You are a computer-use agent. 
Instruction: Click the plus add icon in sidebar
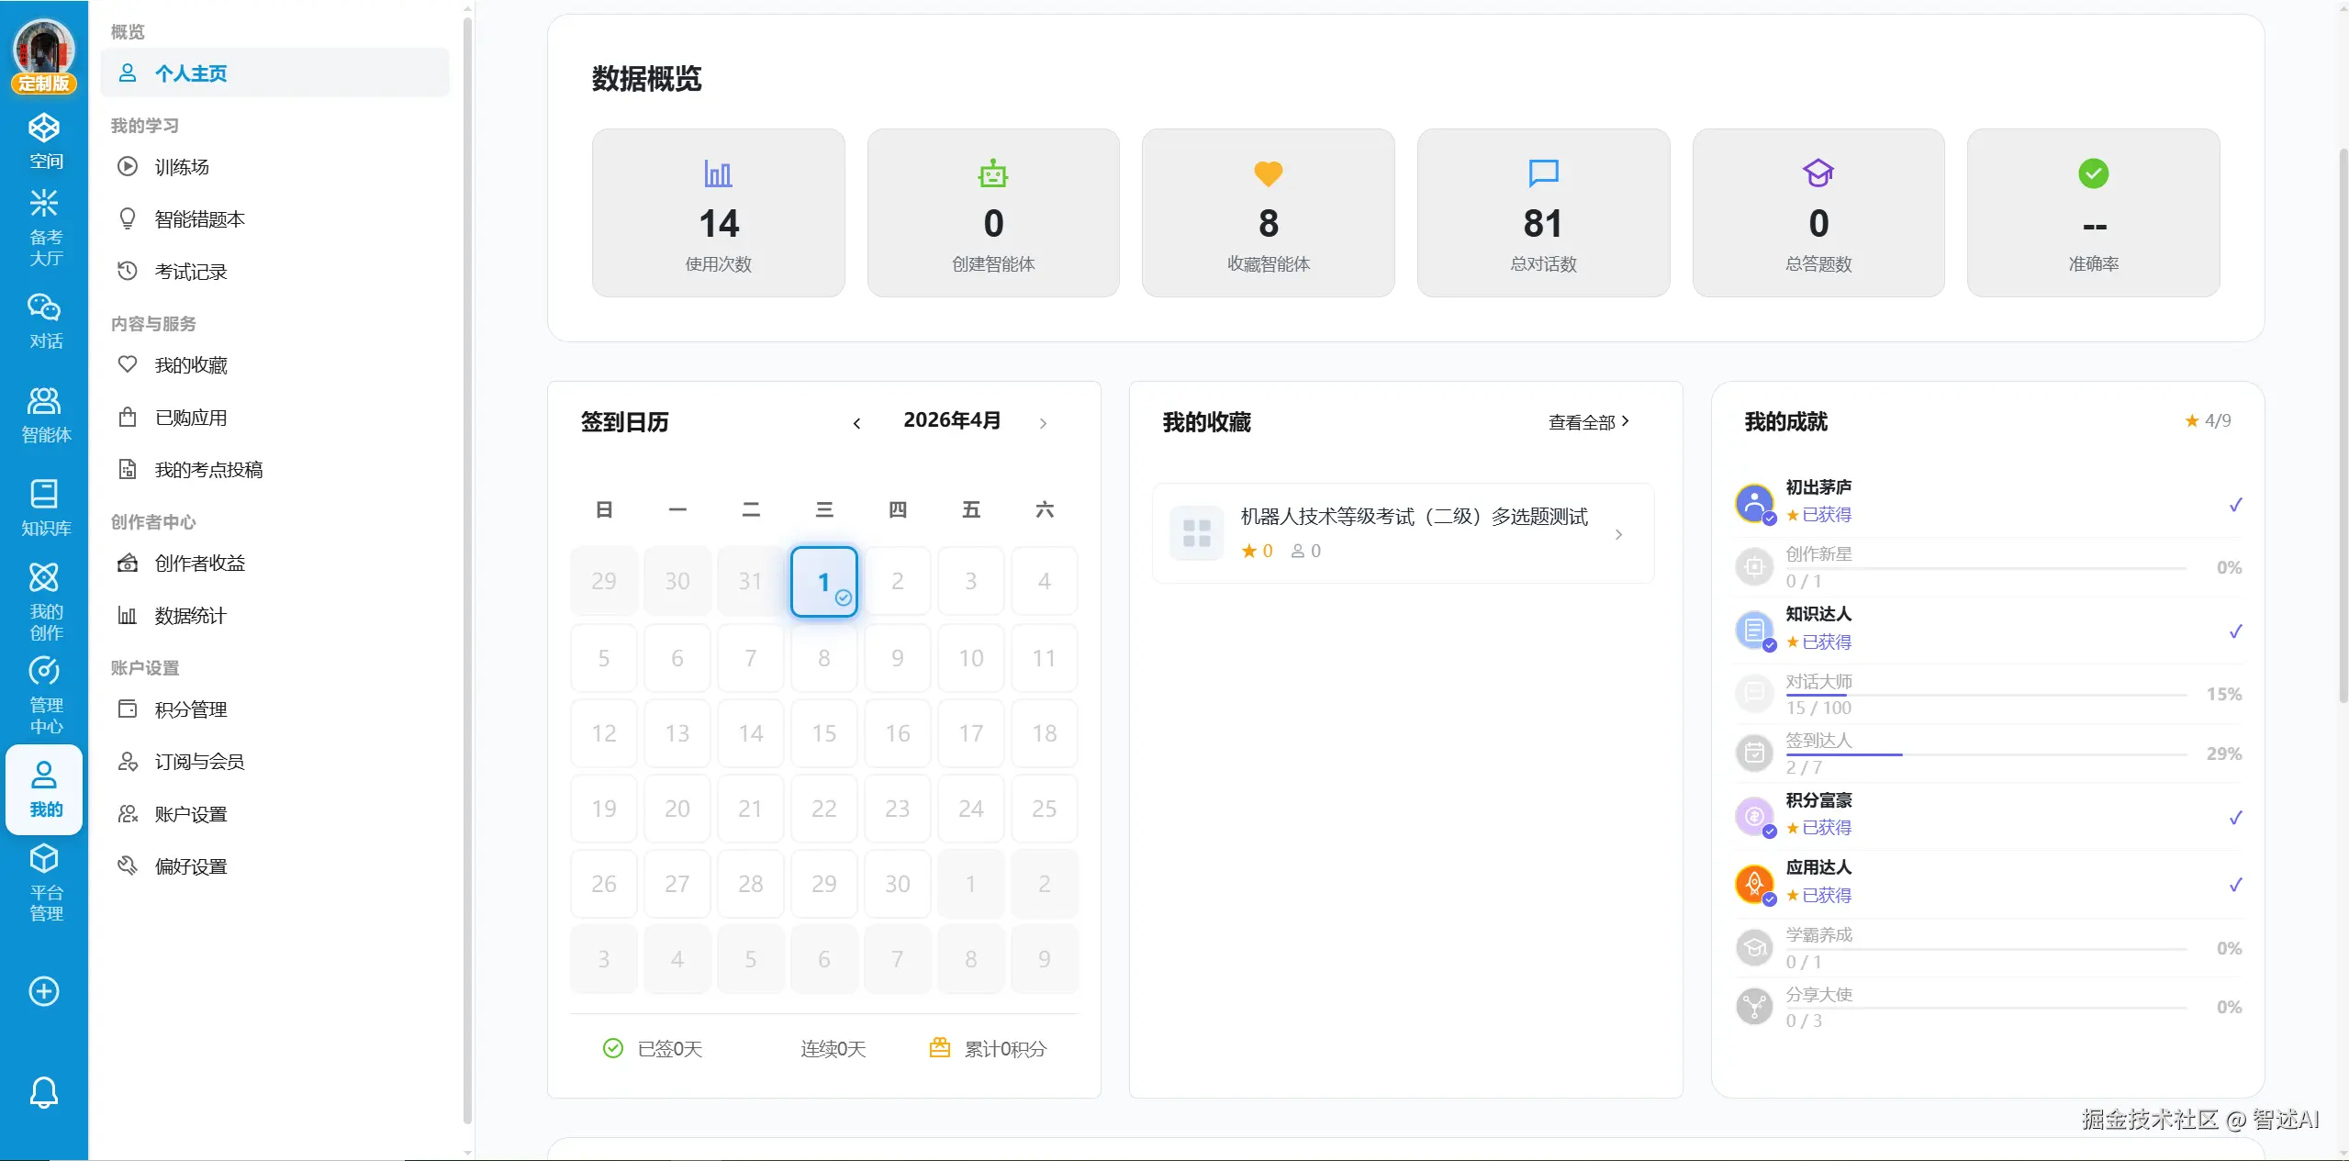coord(44,991)
